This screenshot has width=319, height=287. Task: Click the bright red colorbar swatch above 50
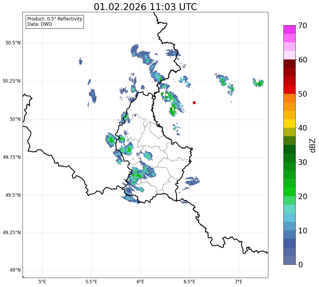click(289, 89)
